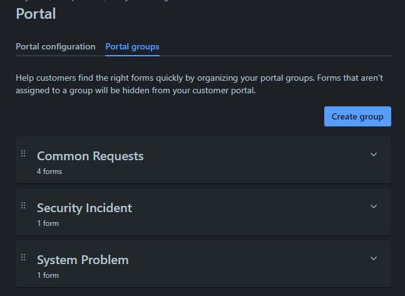Click the Common Requests group title
Screen dimensions: 405x296
(90, 156)
